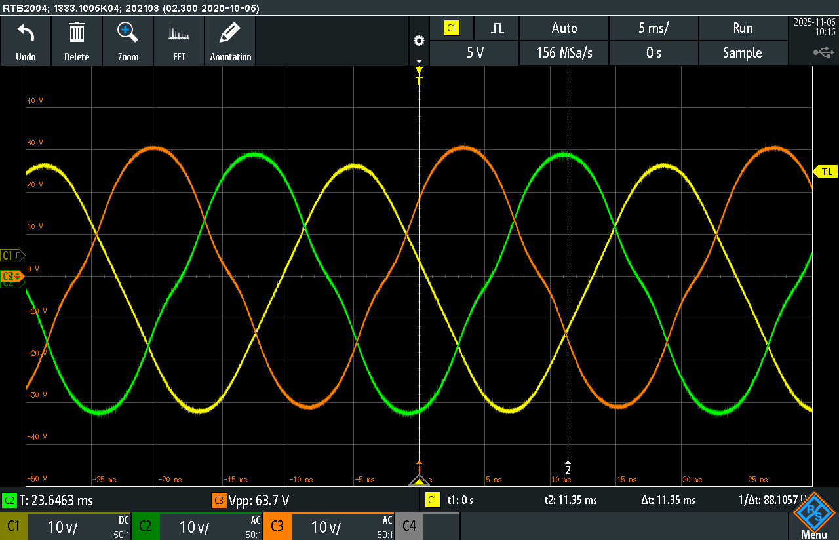The width and height of the screenshot is (839, 540).
Task: Select the cursor source C1 badge
Action: point(432,500)
